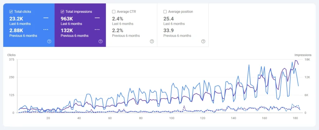
Task: Click the help icon in Total impressions card
Action: tap(101, 42)
